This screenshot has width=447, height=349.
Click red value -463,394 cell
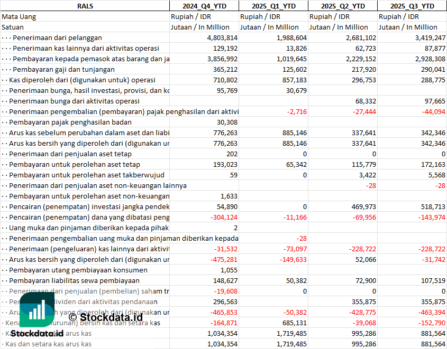(412, 312)
